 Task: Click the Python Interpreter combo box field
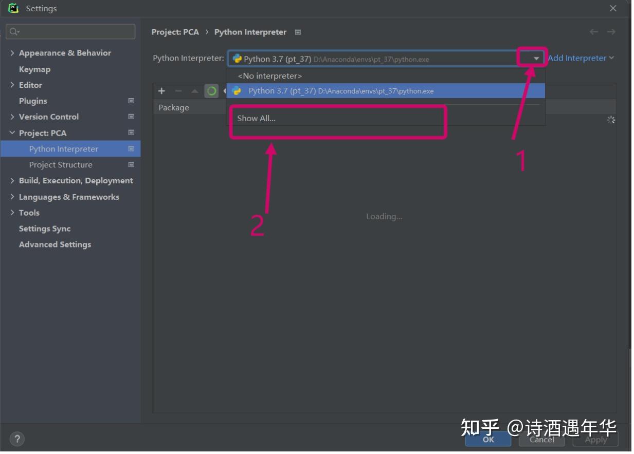[x=386, y=59]
